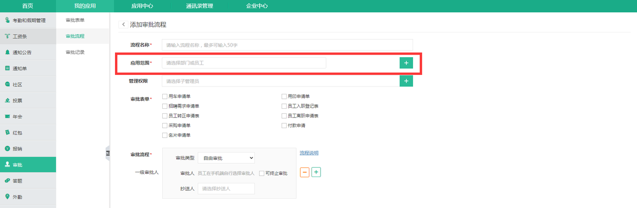
Task: Focus the 应用范围 department selection field
Action: tap(244, 63)
